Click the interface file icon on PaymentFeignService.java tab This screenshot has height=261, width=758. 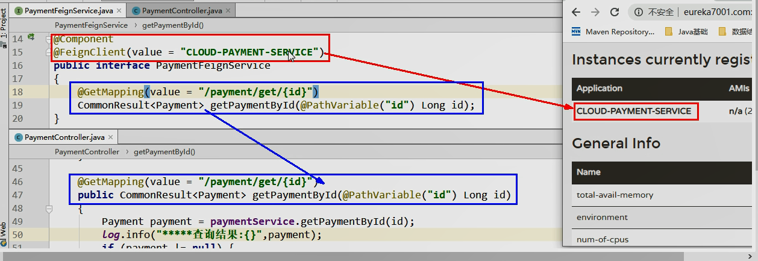[18, 11]
